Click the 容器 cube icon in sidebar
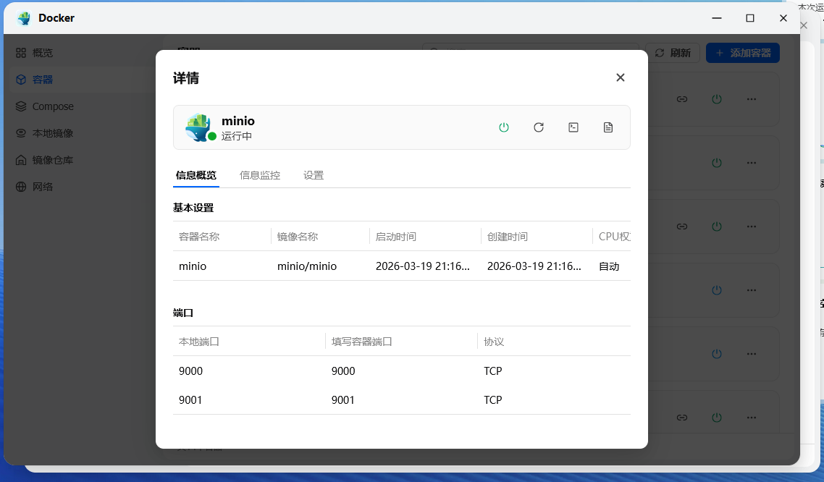The image size is (824, 482). pos(21,80)
